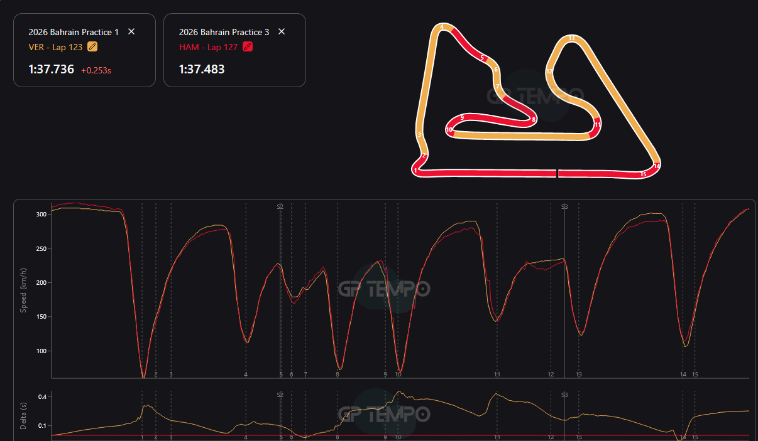Click the orange pencil color icon for VER
The image size is (758, 441).
tap(92, 46)
